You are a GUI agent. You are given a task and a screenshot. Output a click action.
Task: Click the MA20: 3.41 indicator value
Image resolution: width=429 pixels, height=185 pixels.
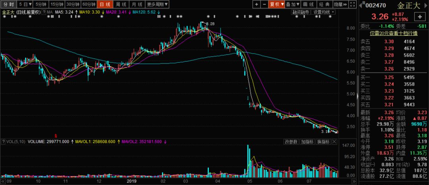[116, 12]
